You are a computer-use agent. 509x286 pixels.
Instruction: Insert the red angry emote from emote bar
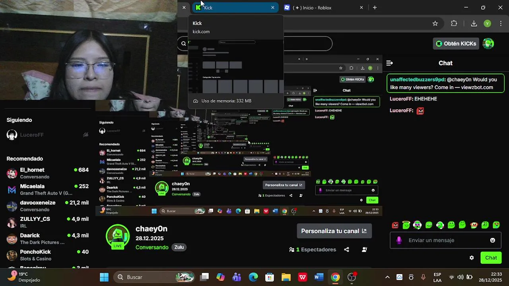395,225
